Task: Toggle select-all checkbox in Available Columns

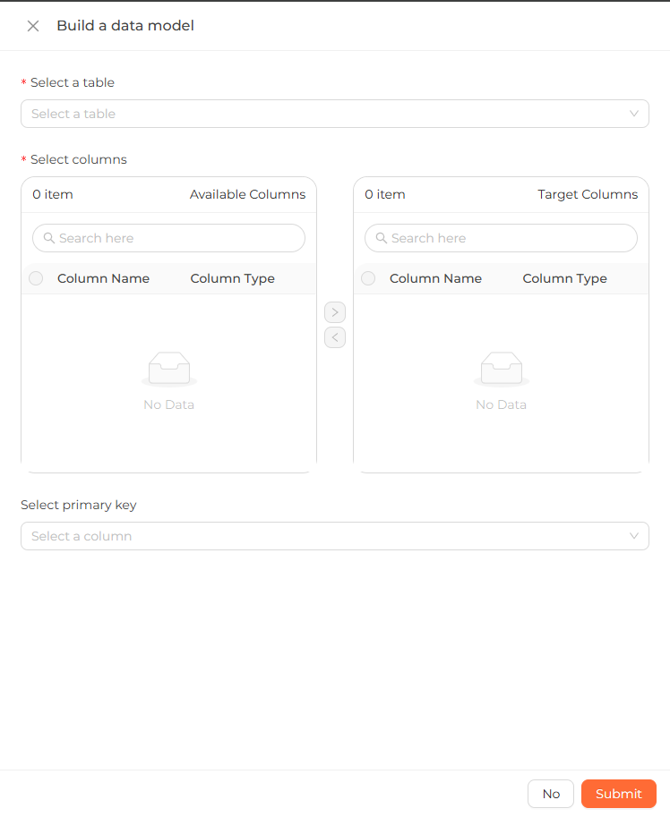Action: tap(36, 278)
